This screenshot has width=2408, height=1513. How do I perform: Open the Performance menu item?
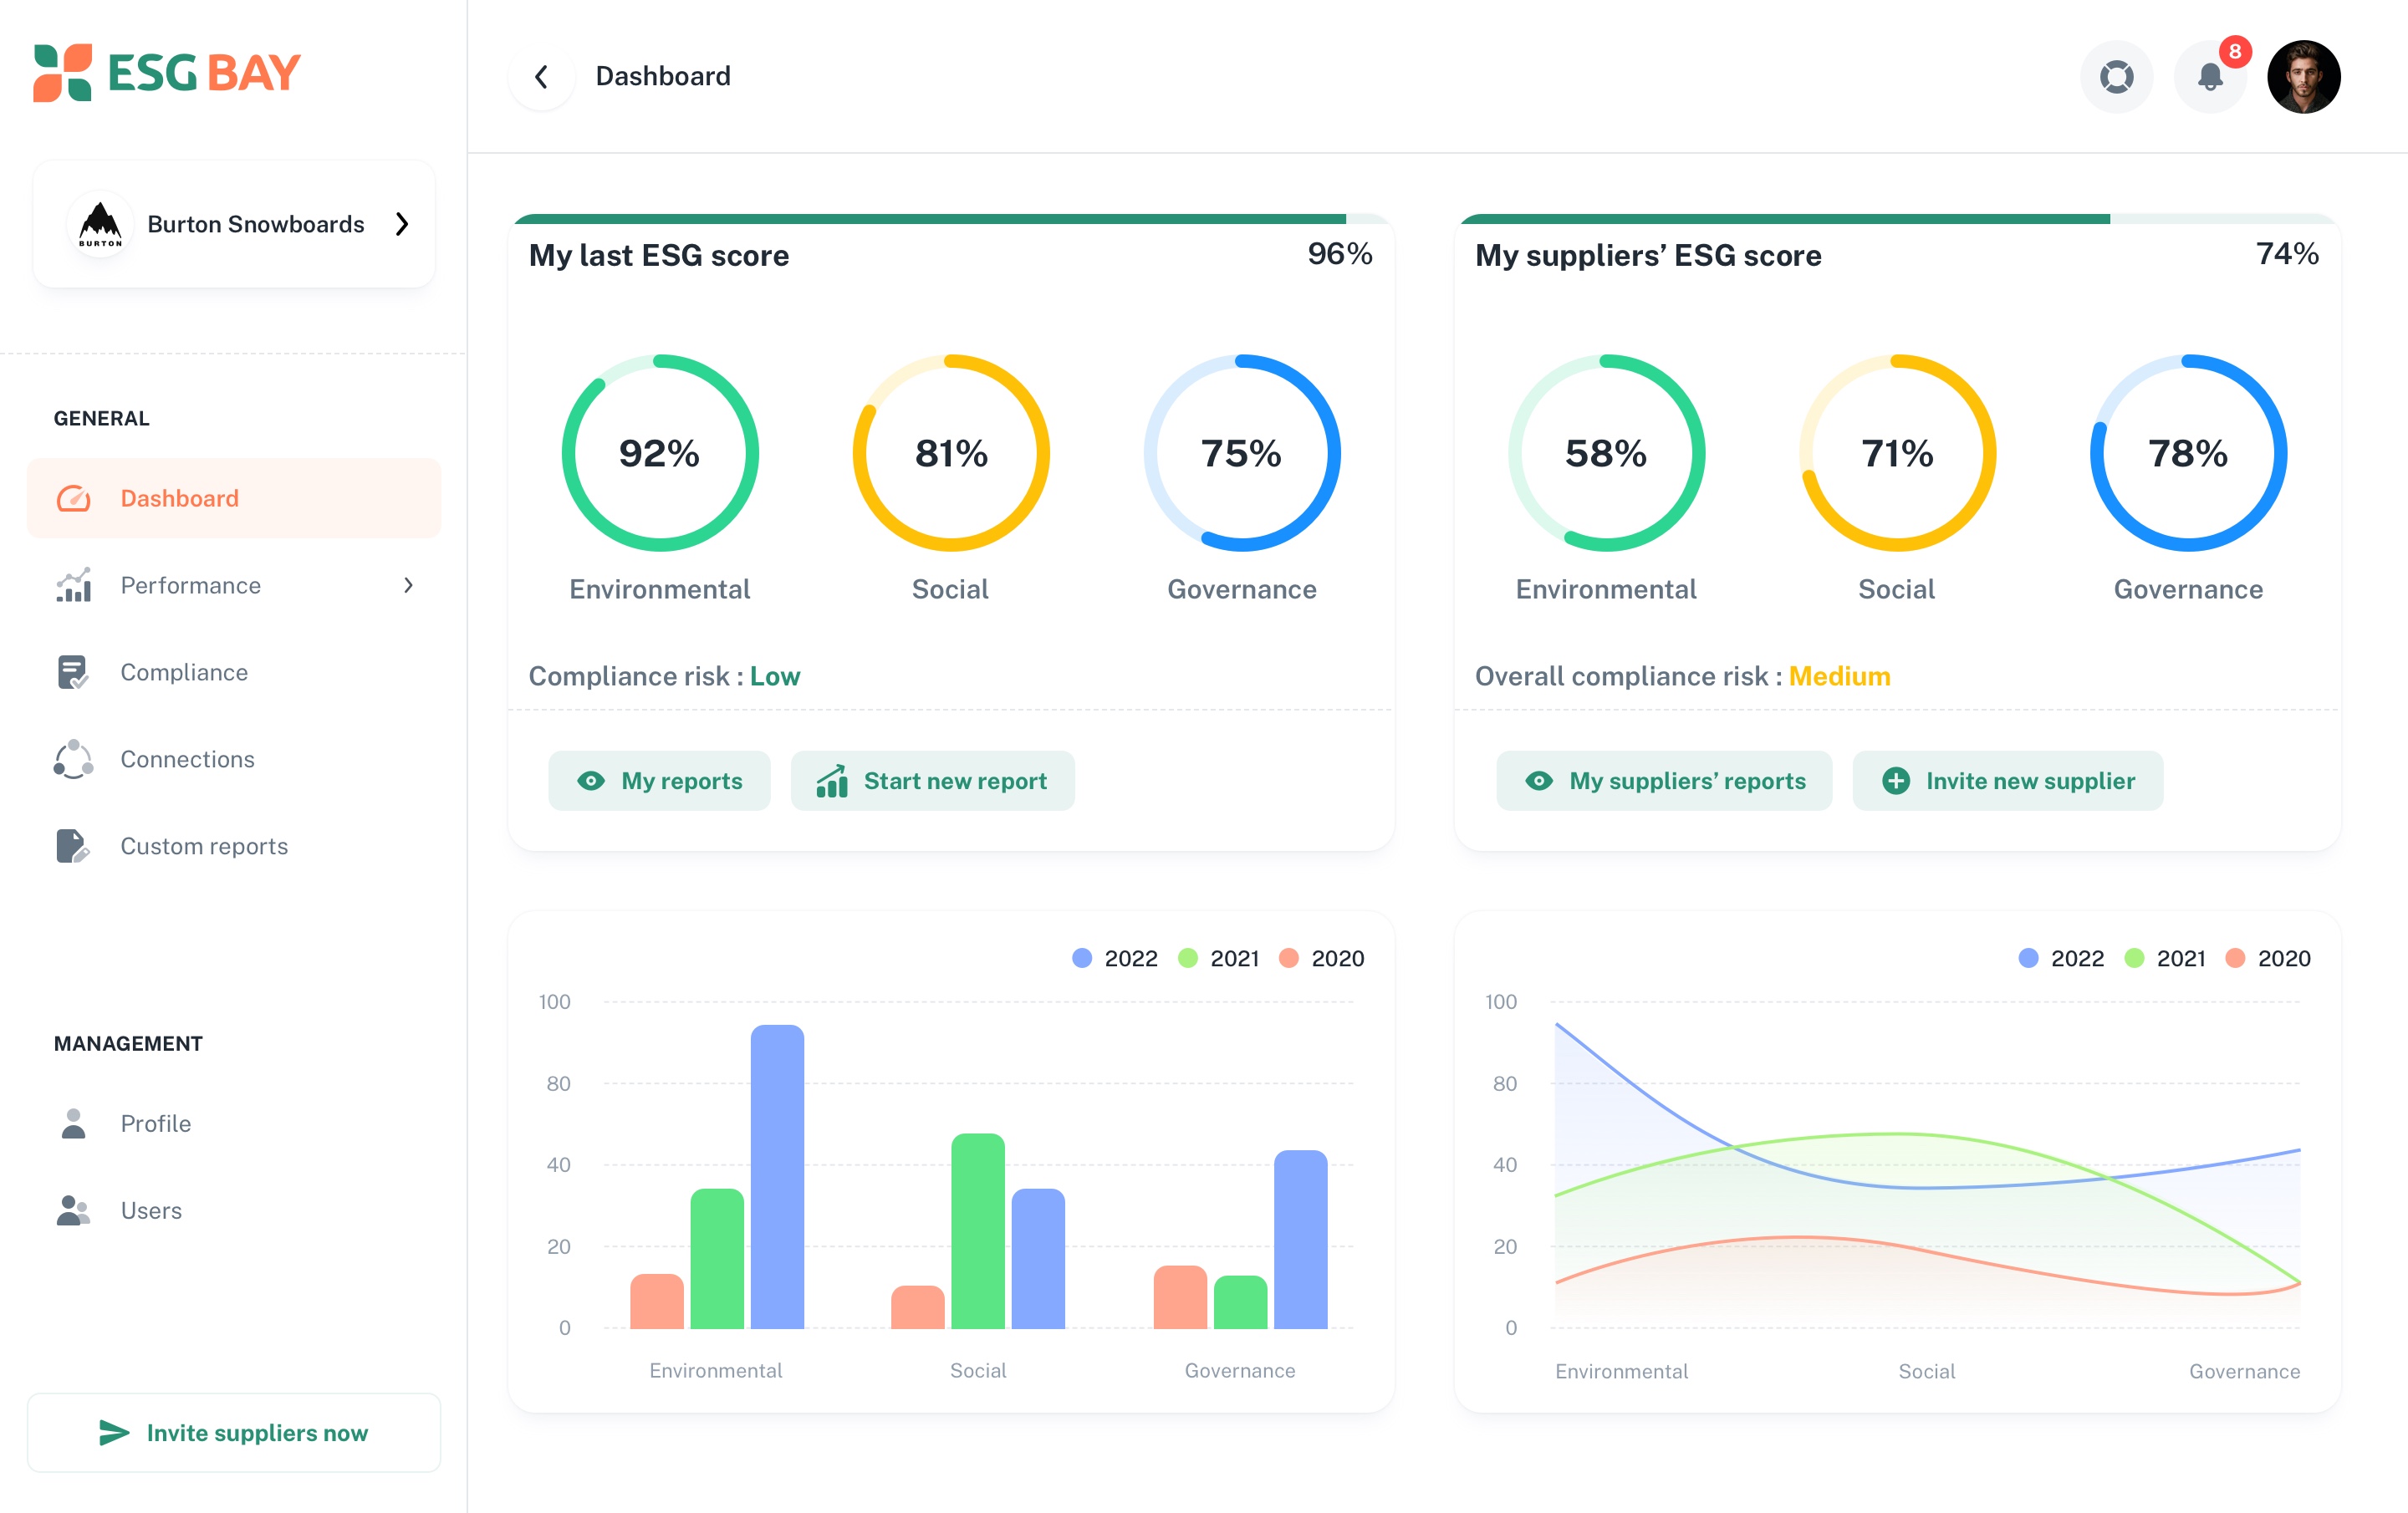pyautogui.click(x=234, y=585)
